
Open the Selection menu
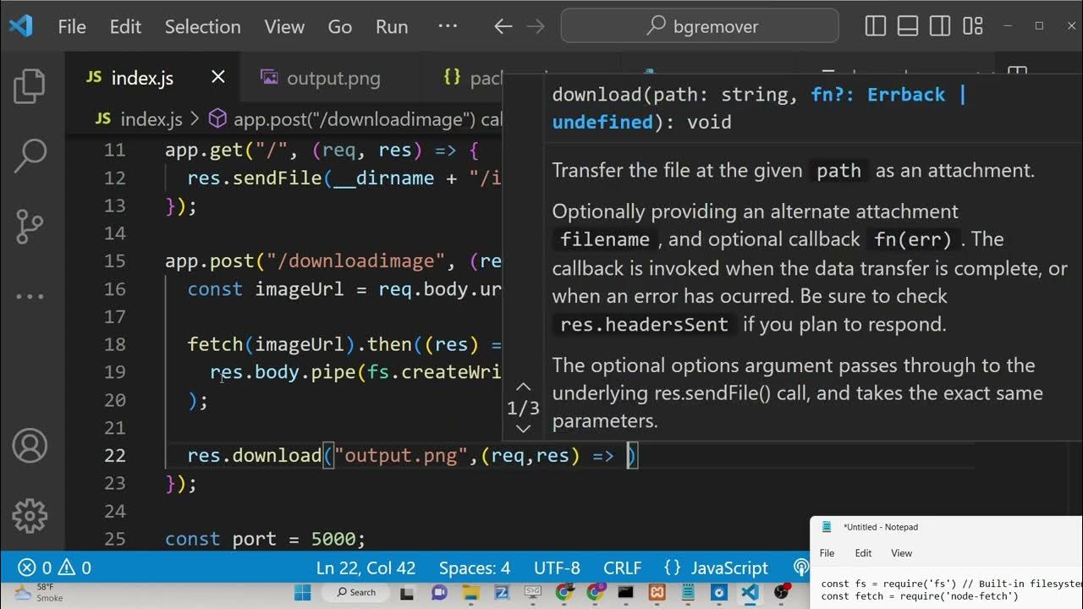[x=202, y=26]
